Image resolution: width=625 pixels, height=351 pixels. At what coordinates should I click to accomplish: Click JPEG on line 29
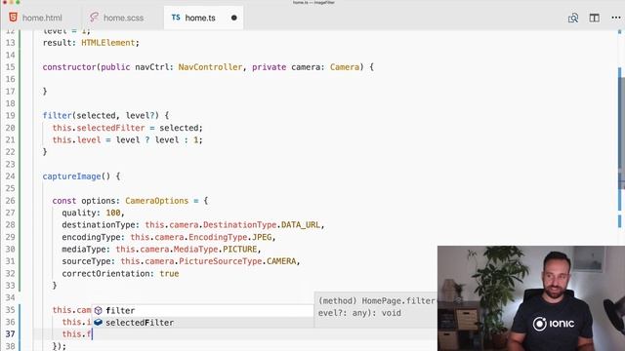pos(262,237)
